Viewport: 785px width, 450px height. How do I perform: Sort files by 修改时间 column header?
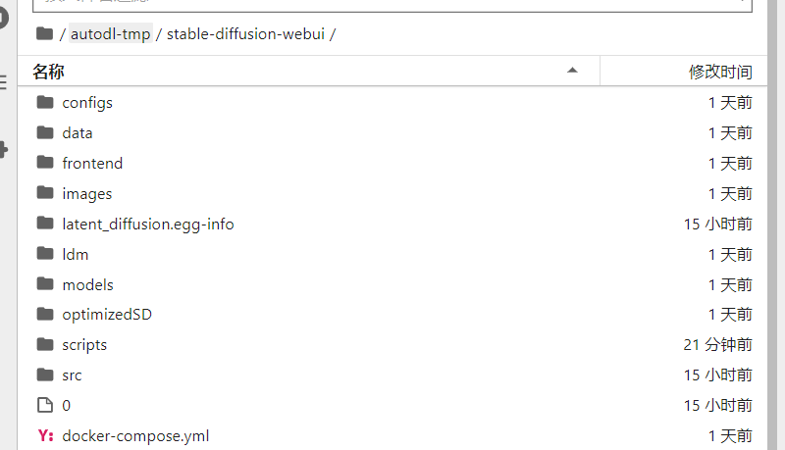(x=720, y=72)
